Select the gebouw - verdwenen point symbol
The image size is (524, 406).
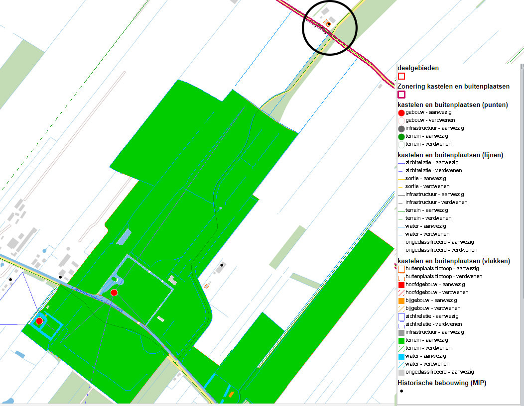401,120
